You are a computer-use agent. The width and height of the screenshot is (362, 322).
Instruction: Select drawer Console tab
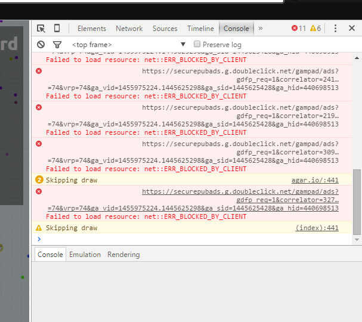click(50, 255)
